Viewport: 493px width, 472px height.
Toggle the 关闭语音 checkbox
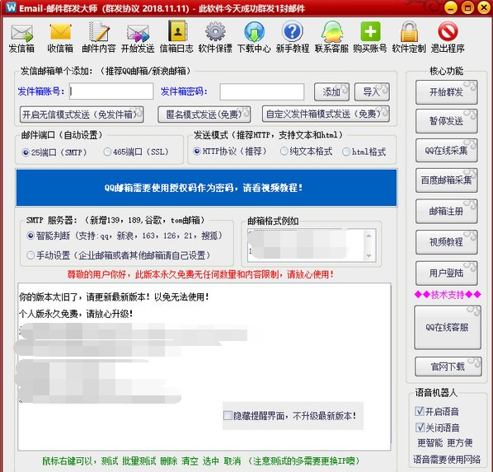[420, 428]
